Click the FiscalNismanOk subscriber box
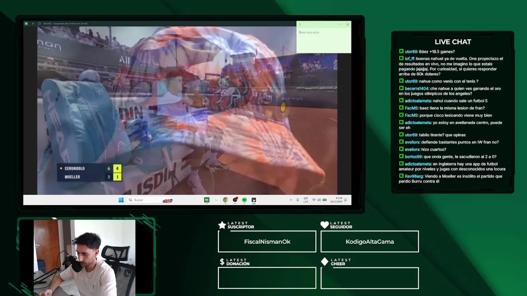This screenshot has height=296, width=527. tap(267, 242)
